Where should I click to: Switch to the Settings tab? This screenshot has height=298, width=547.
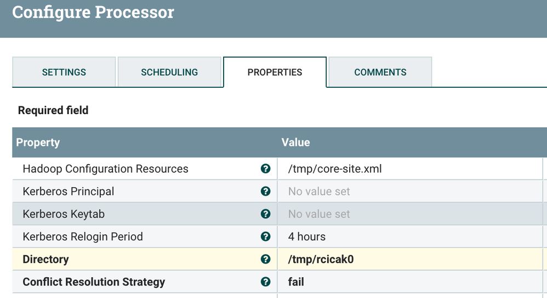coord(64,72)
